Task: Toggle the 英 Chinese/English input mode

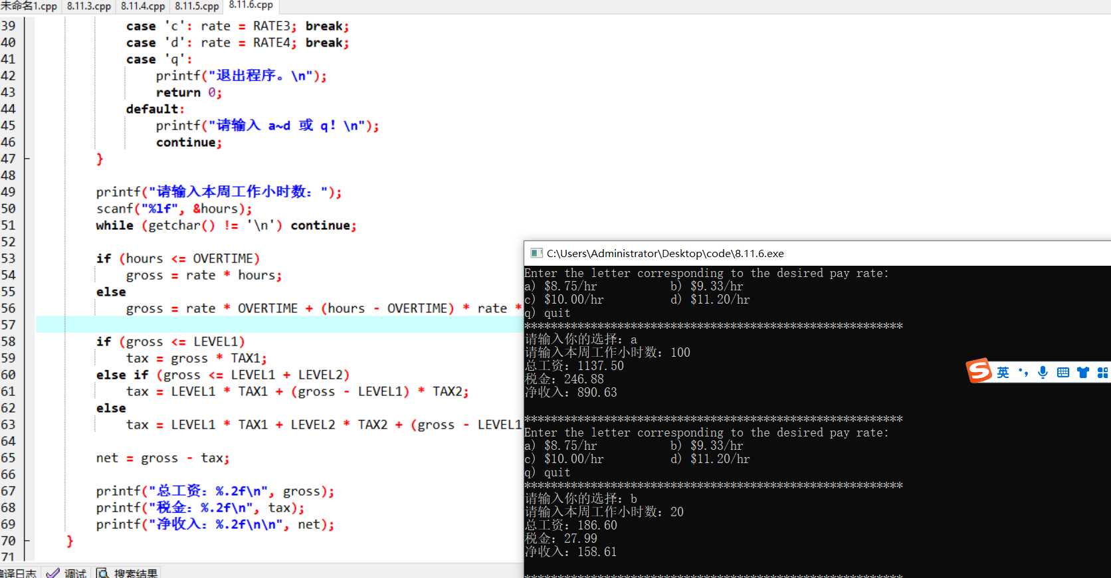Action: pos(1003,373)
